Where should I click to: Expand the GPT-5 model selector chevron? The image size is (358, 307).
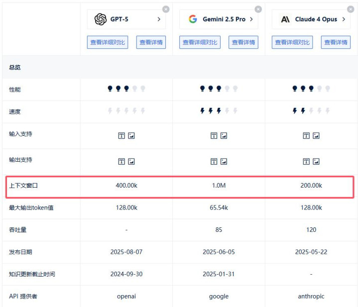pos(159,19)
